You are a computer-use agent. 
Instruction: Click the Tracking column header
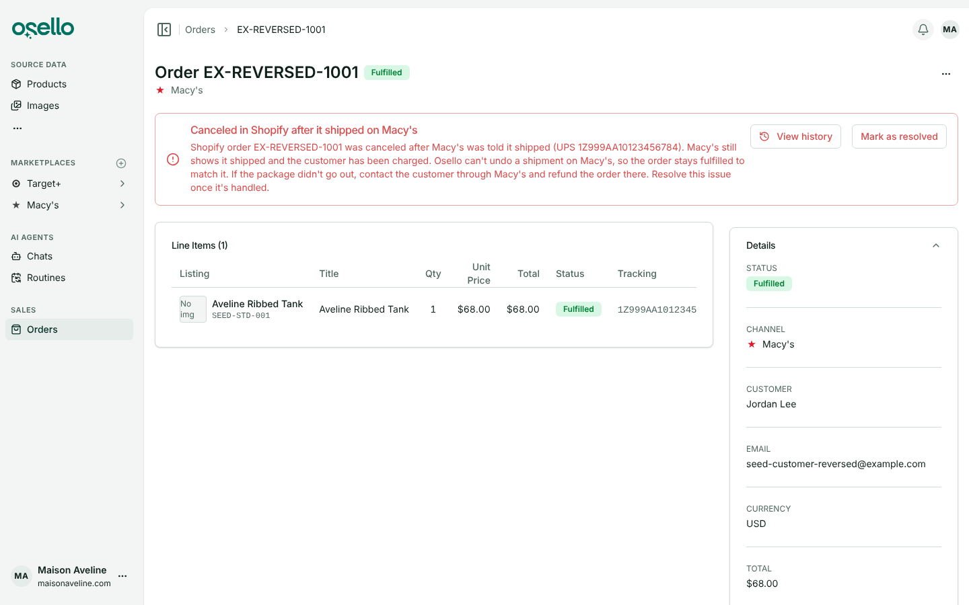637,274
